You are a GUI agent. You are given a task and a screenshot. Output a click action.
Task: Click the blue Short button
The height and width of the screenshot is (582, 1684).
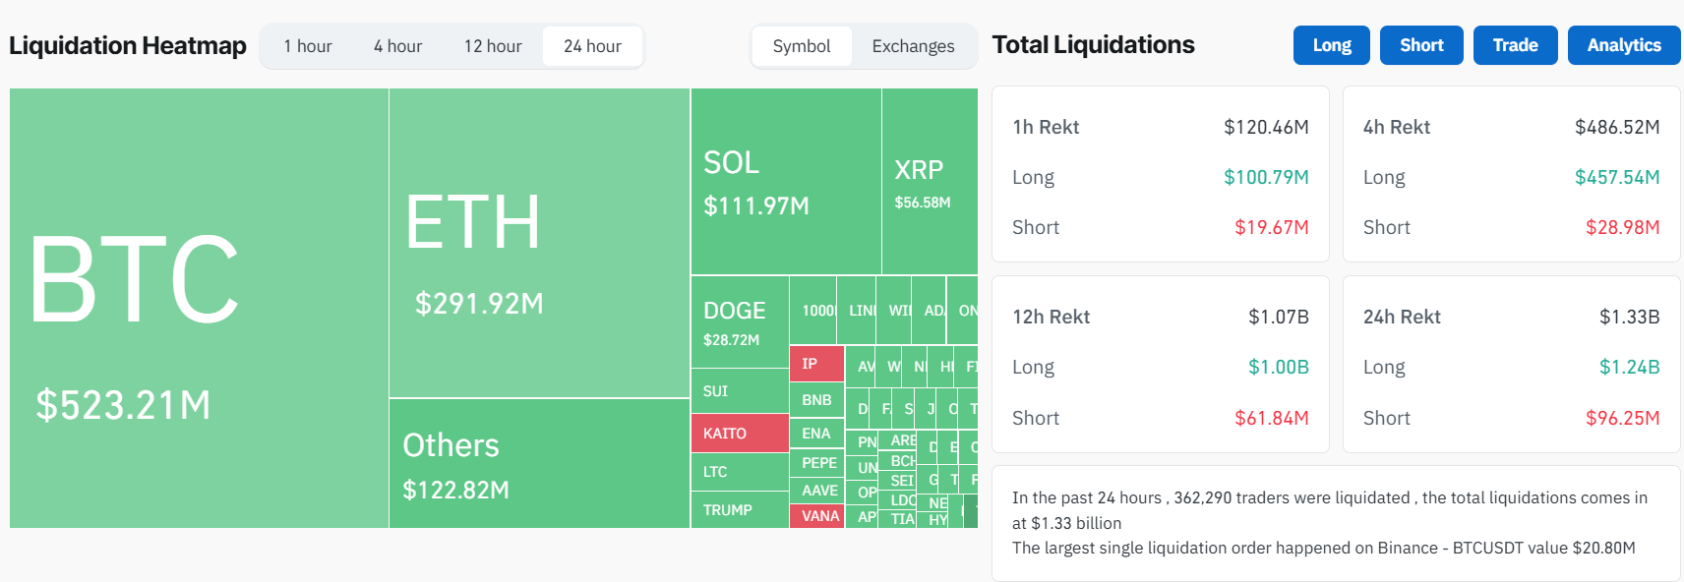[1421, 45]
